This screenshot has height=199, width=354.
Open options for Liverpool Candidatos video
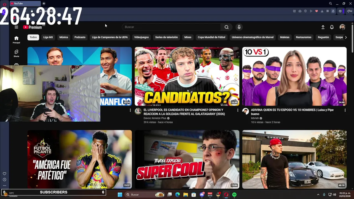click(238, 110)
